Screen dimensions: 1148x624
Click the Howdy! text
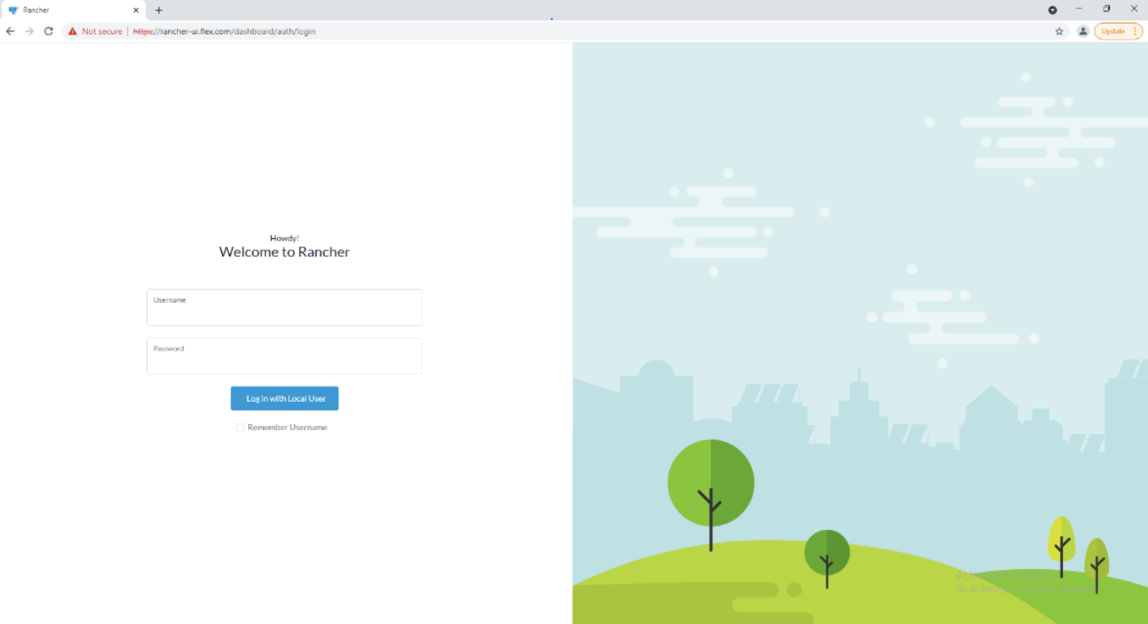click(x=284, y=238)
